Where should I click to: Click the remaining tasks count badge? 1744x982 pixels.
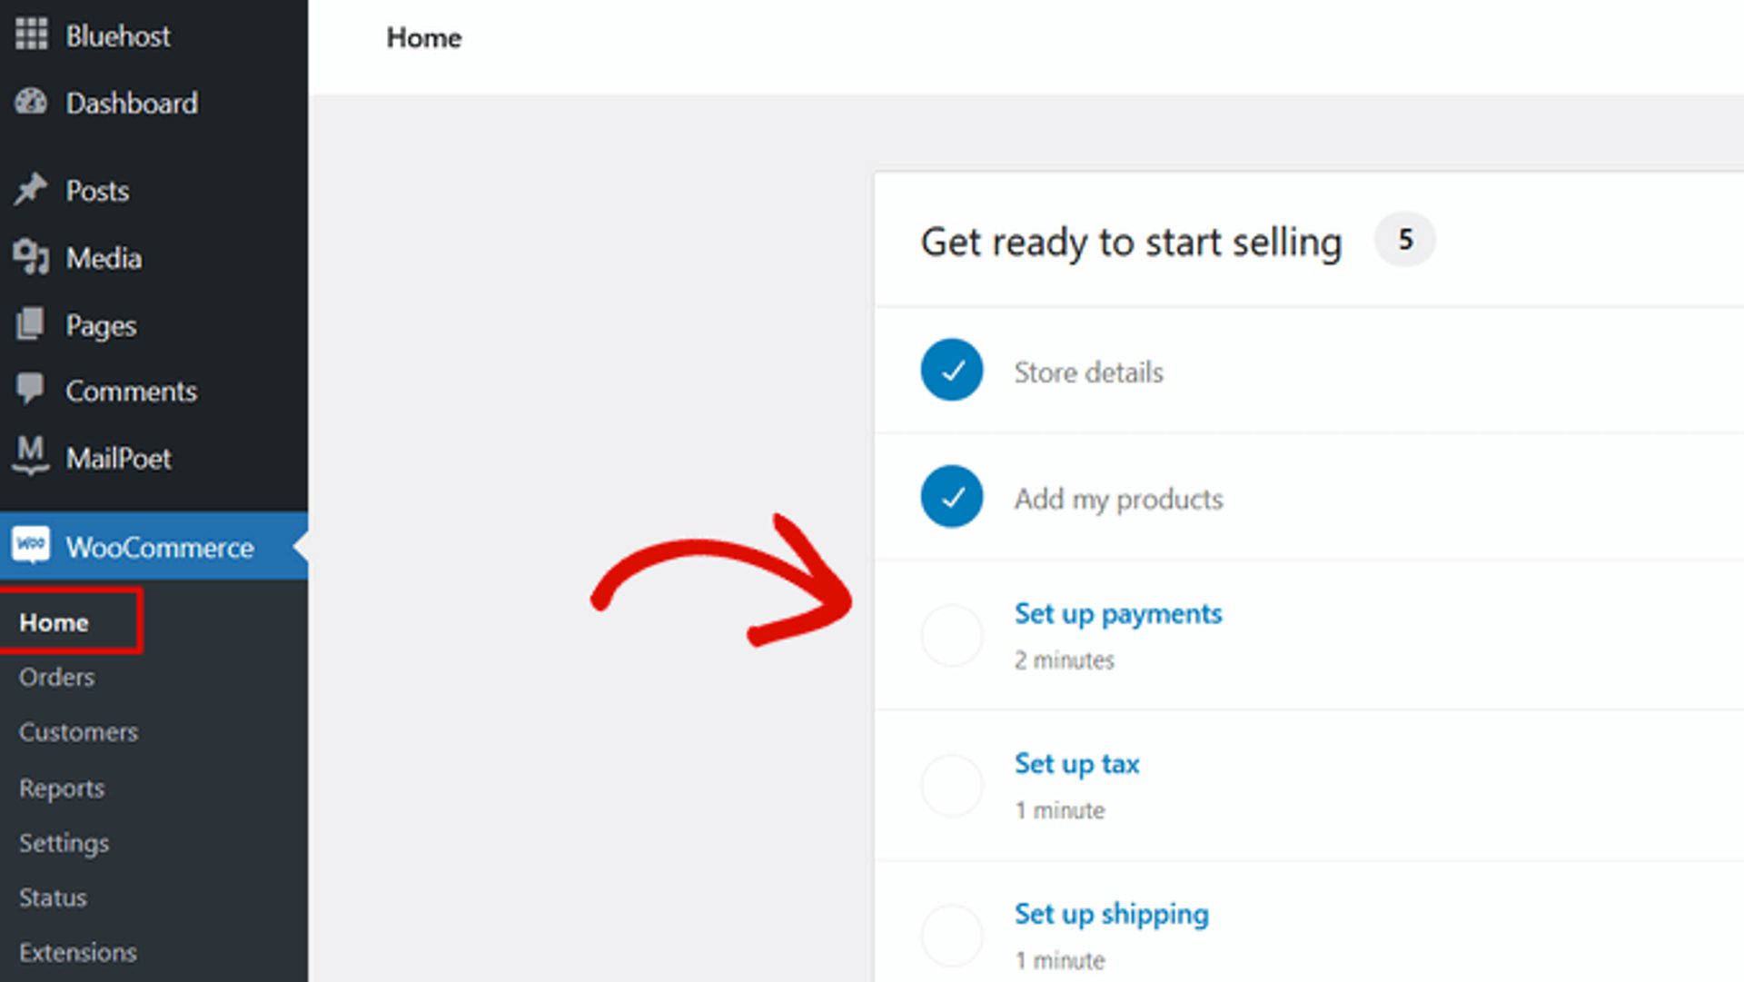[1404, 240]
